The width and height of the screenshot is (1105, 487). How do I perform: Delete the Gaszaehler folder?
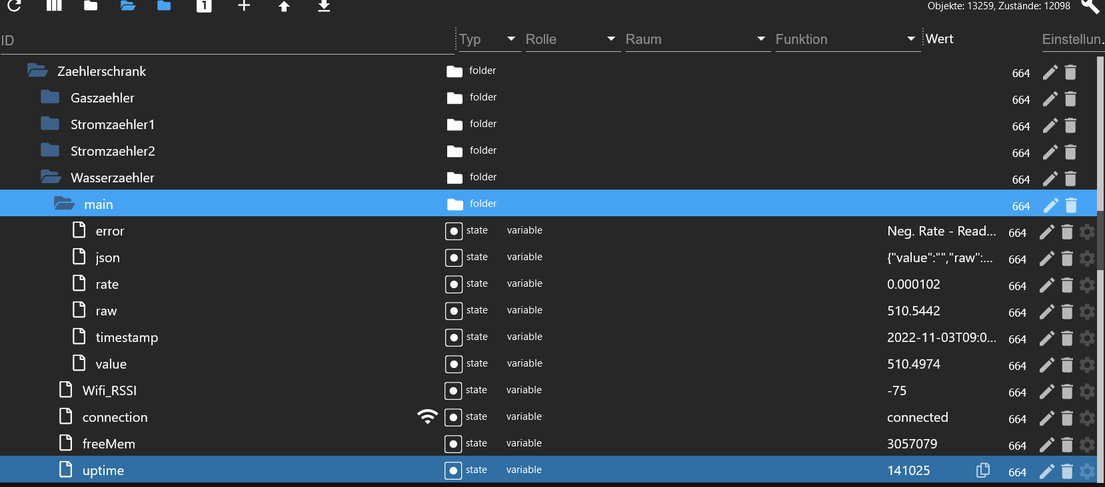[1070, 99]
